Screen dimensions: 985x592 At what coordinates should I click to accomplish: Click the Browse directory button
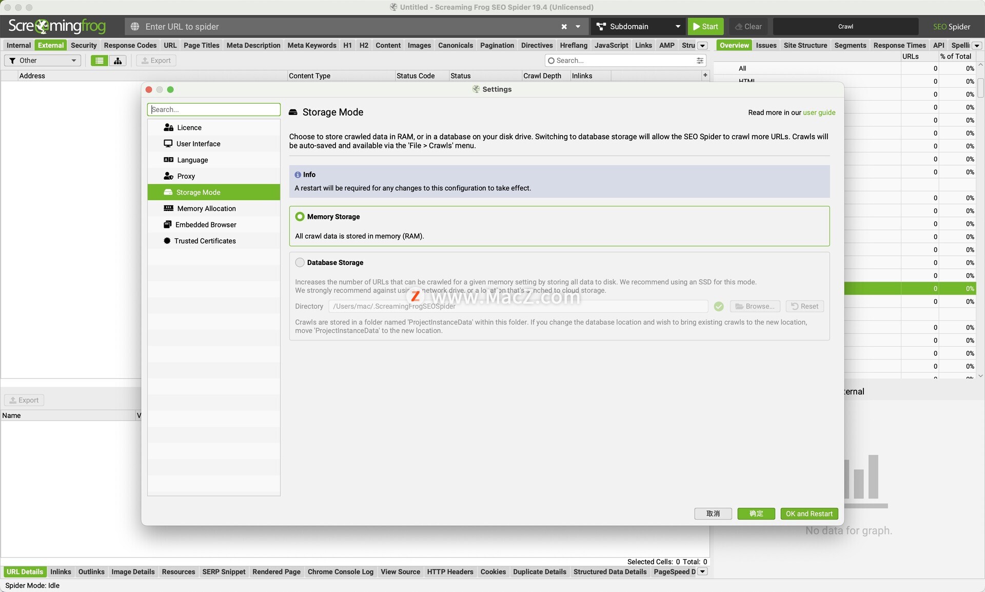(x=755, y=307)
